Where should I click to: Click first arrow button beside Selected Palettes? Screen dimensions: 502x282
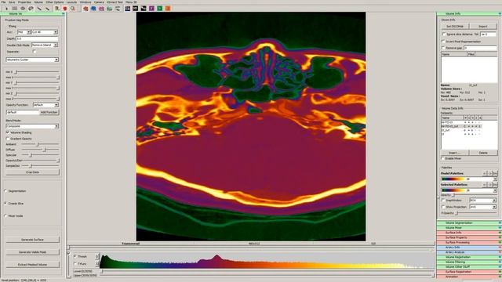click(x=486, y=185)
